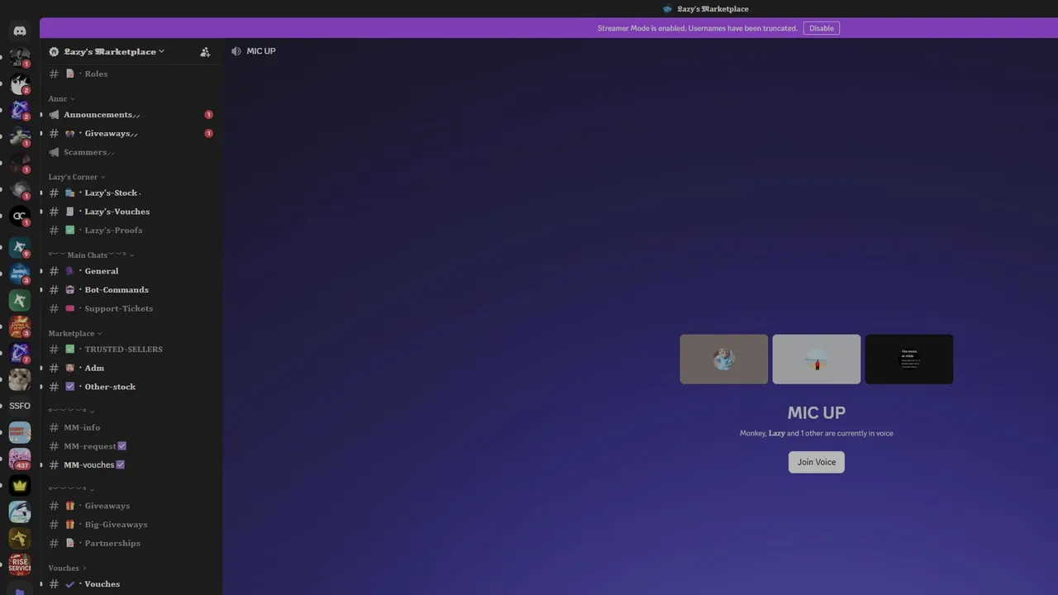
Task: Select the black voice participant tile
Action: point(909,359)
